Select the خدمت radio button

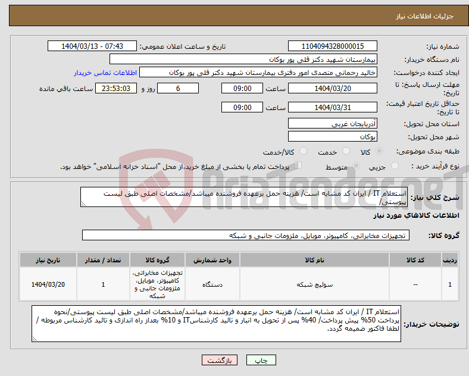coord(346,151)
